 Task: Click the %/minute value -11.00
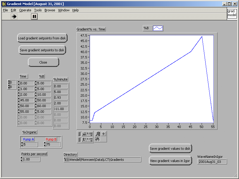61,109
